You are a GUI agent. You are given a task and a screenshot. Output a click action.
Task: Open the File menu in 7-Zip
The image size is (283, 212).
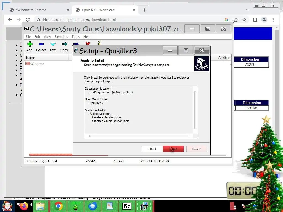pos(28,37)
